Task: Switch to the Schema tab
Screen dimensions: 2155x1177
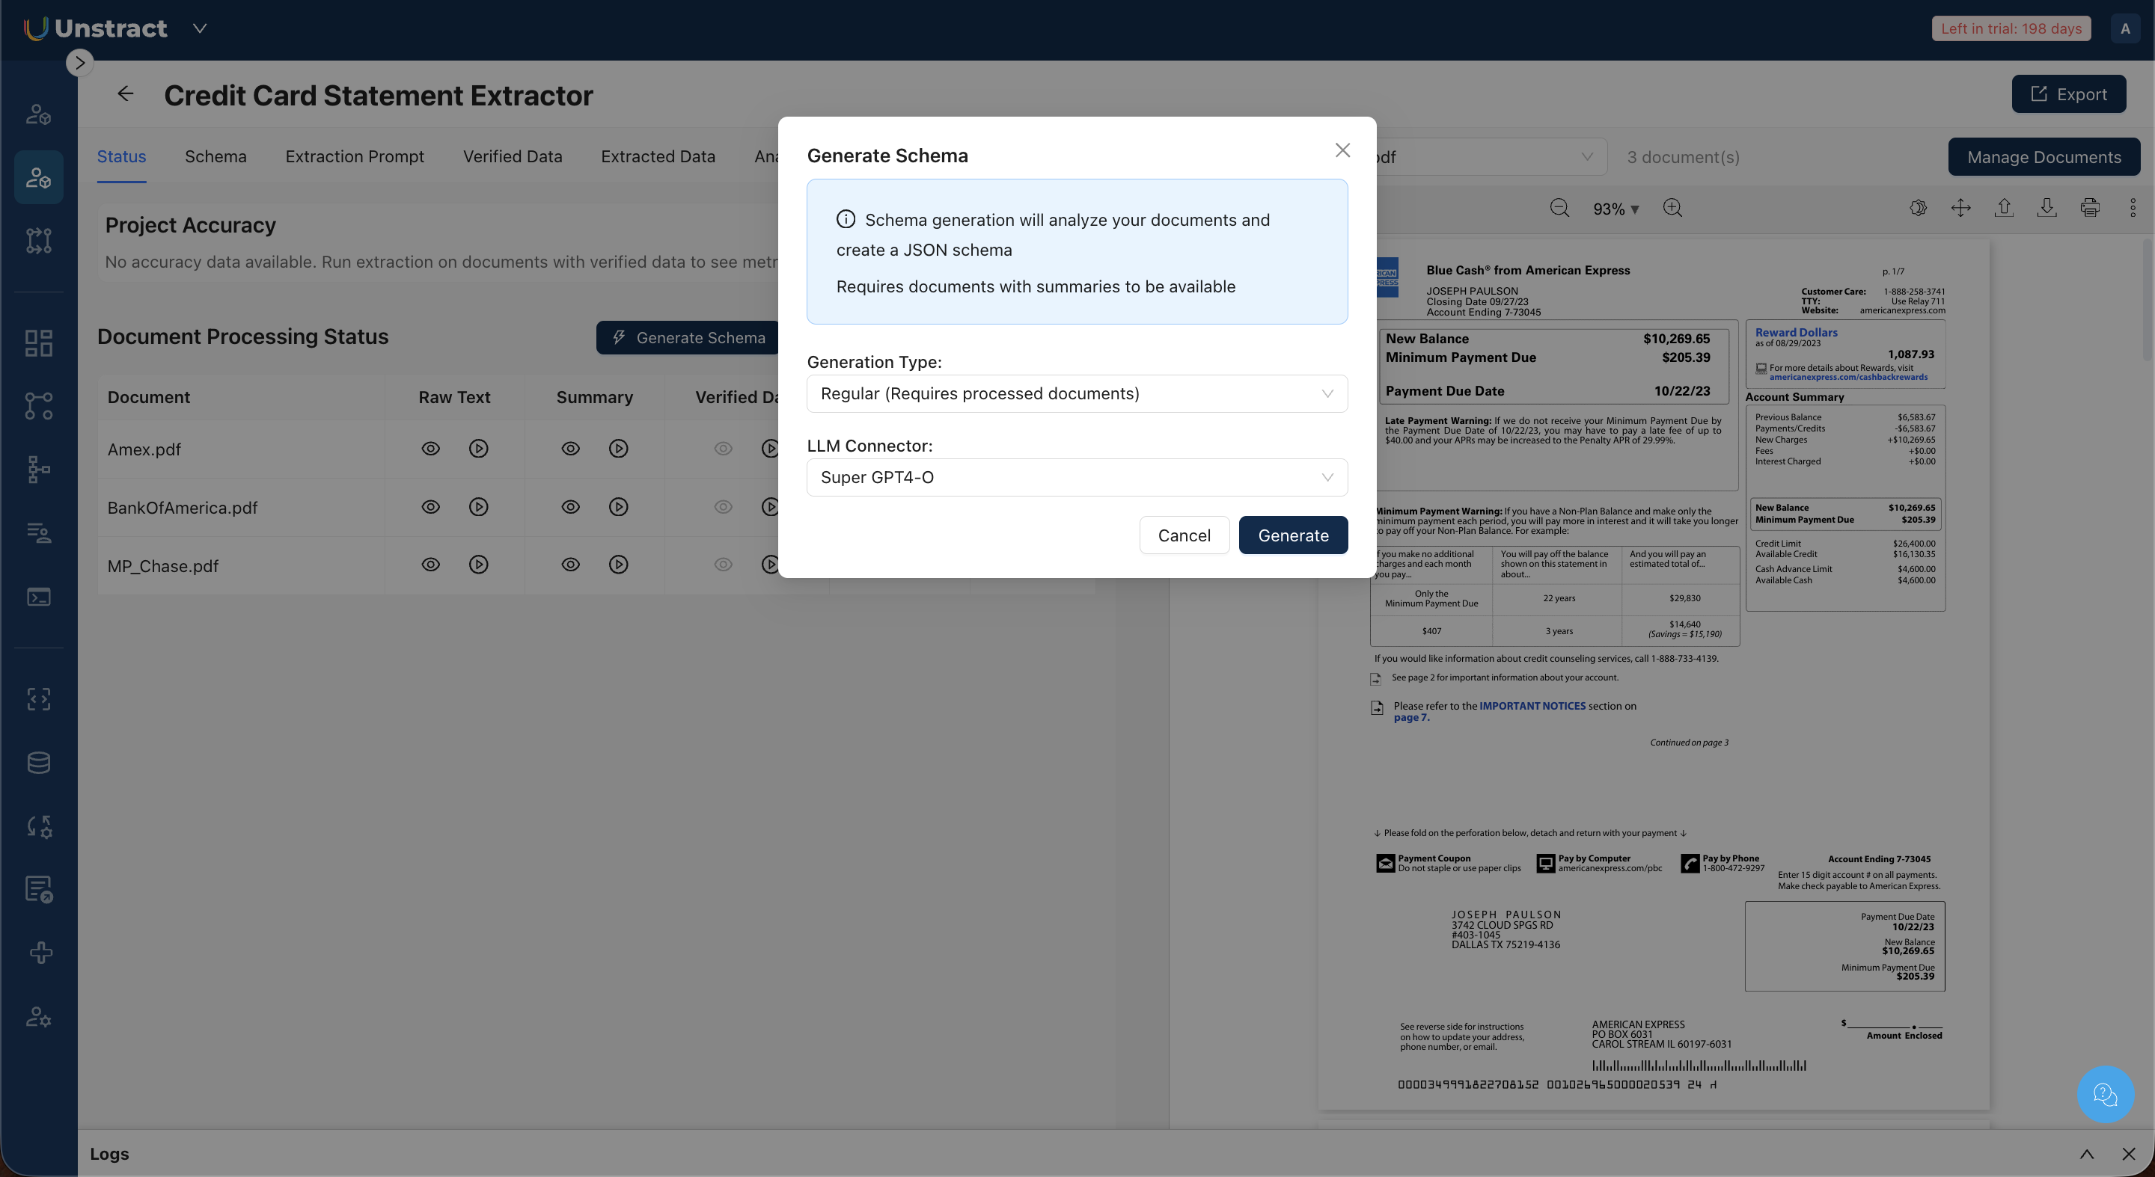Action: pos(215,157)
